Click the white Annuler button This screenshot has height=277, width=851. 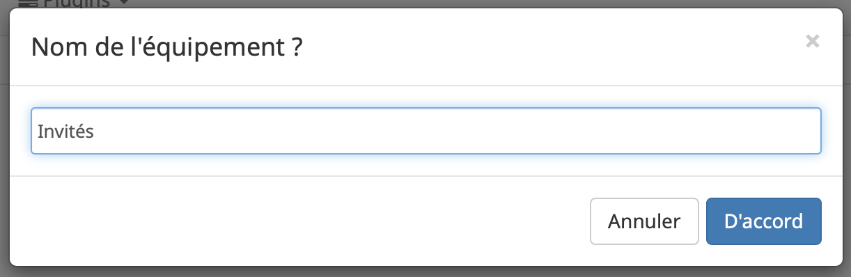click(644, 221)
